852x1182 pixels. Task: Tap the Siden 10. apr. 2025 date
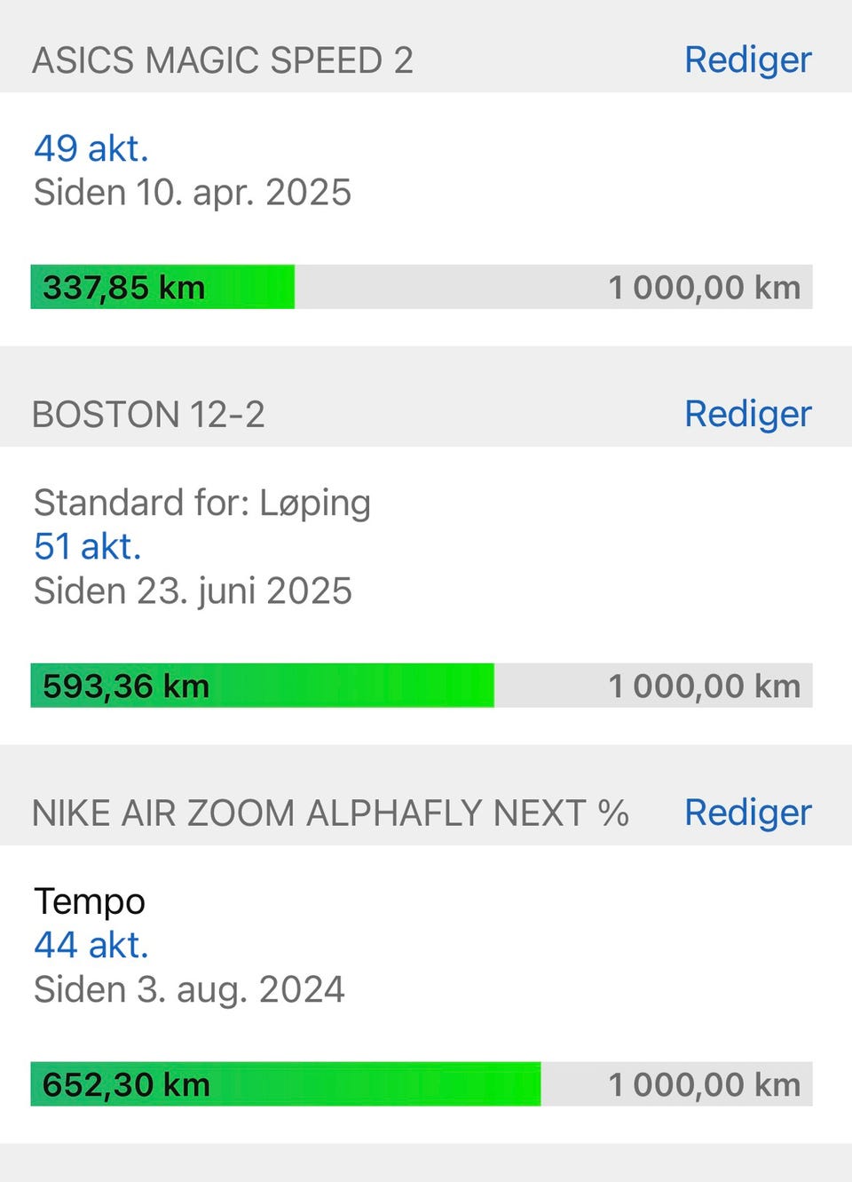click(x=193, y=193)
